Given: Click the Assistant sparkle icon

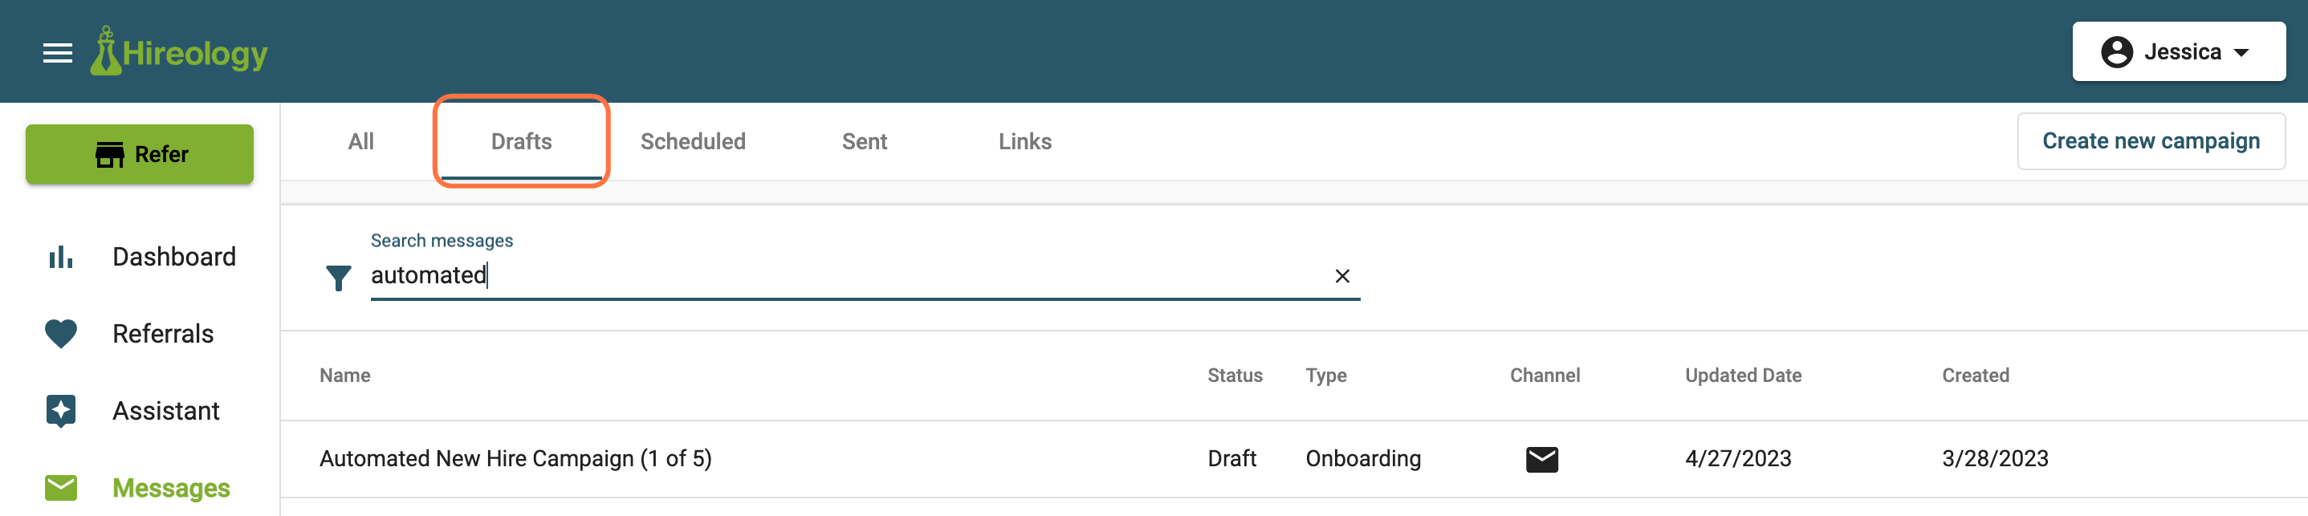Looking at the screenshot, I should pyautogui.click(x=61, y=411).
